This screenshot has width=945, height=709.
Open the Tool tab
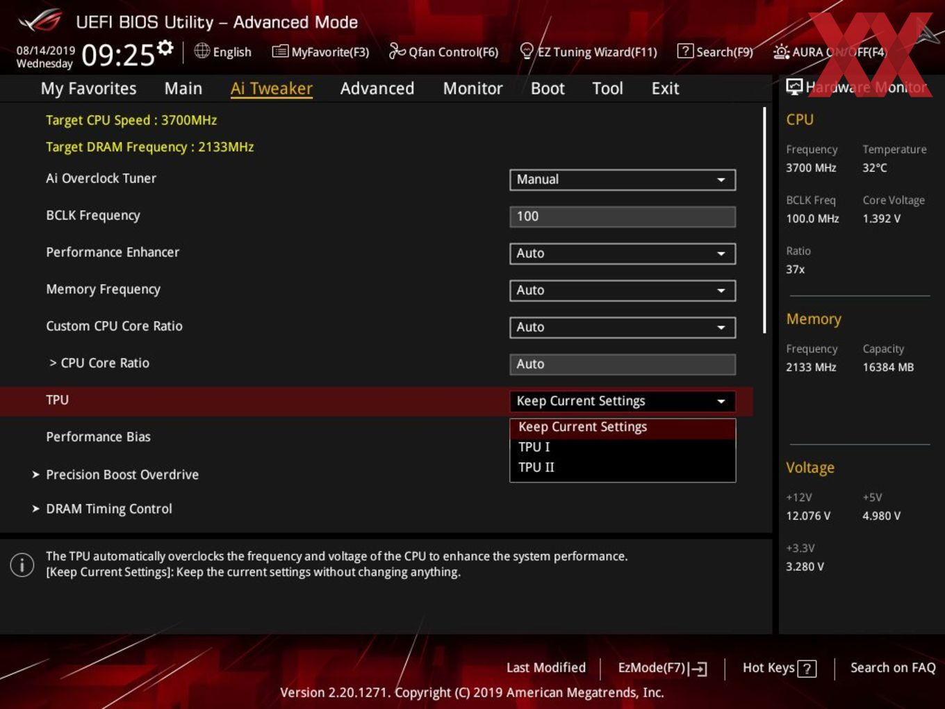(607, 88)
